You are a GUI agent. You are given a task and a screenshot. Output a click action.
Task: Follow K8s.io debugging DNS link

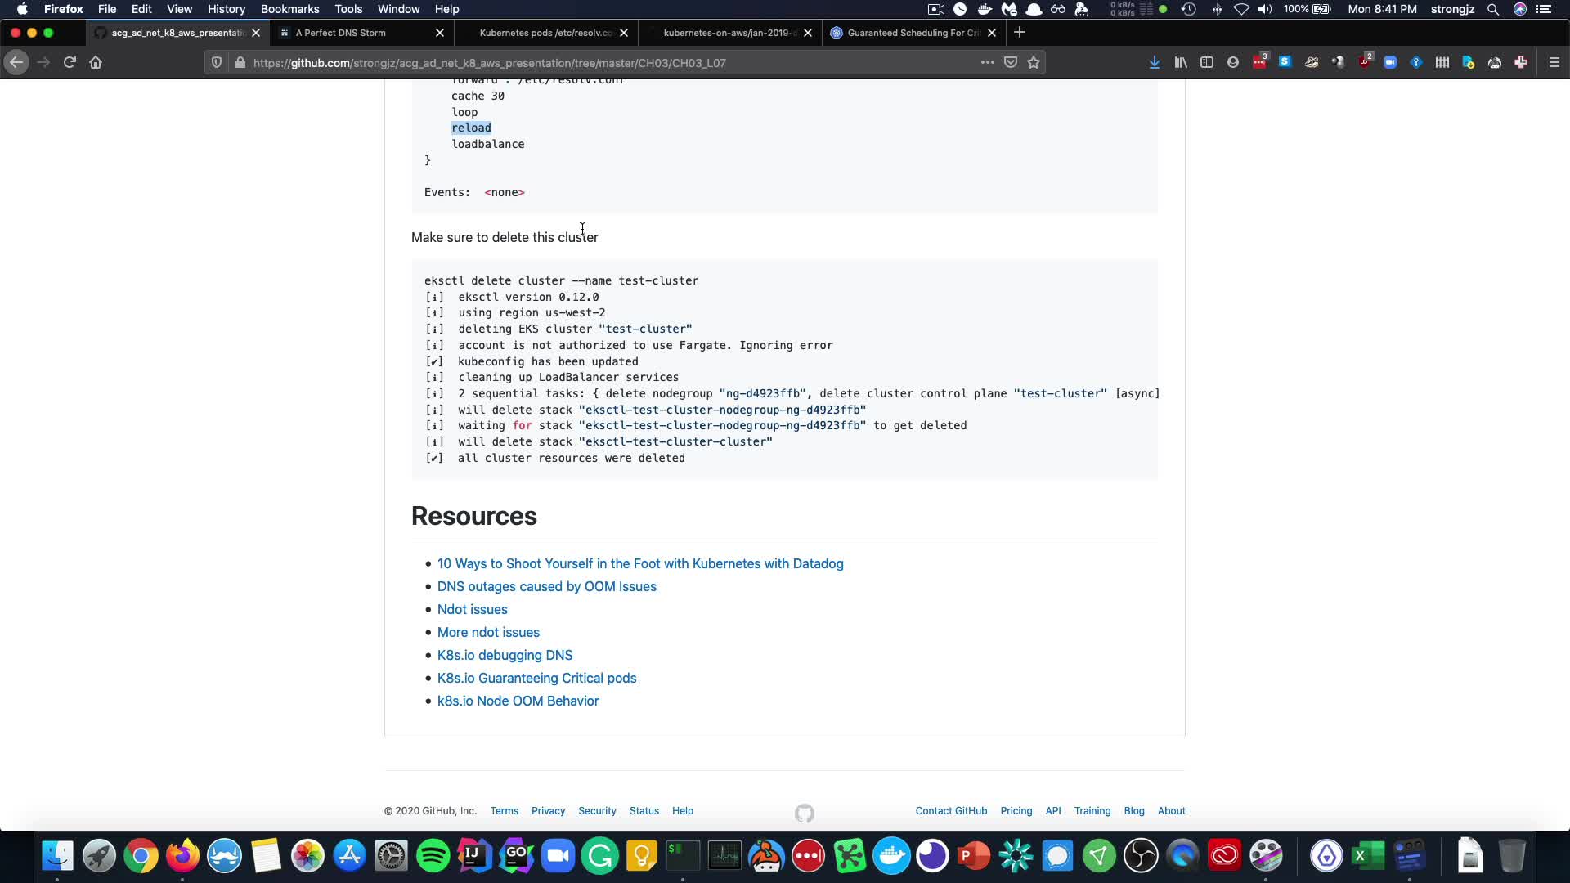[505, 655]
